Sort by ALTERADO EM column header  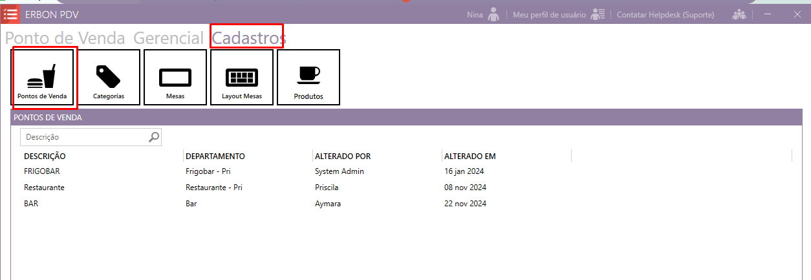470,156
